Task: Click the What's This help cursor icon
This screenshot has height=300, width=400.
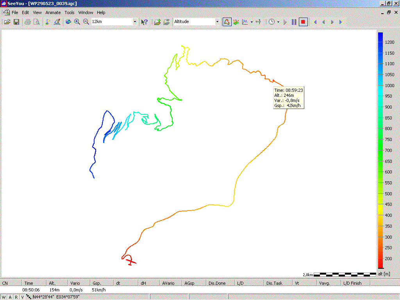Action: point(144,22)
